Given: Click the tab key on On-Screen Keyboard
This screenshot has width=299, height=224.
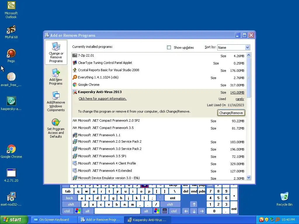Looking at the screenshot, I should [68, 191].
